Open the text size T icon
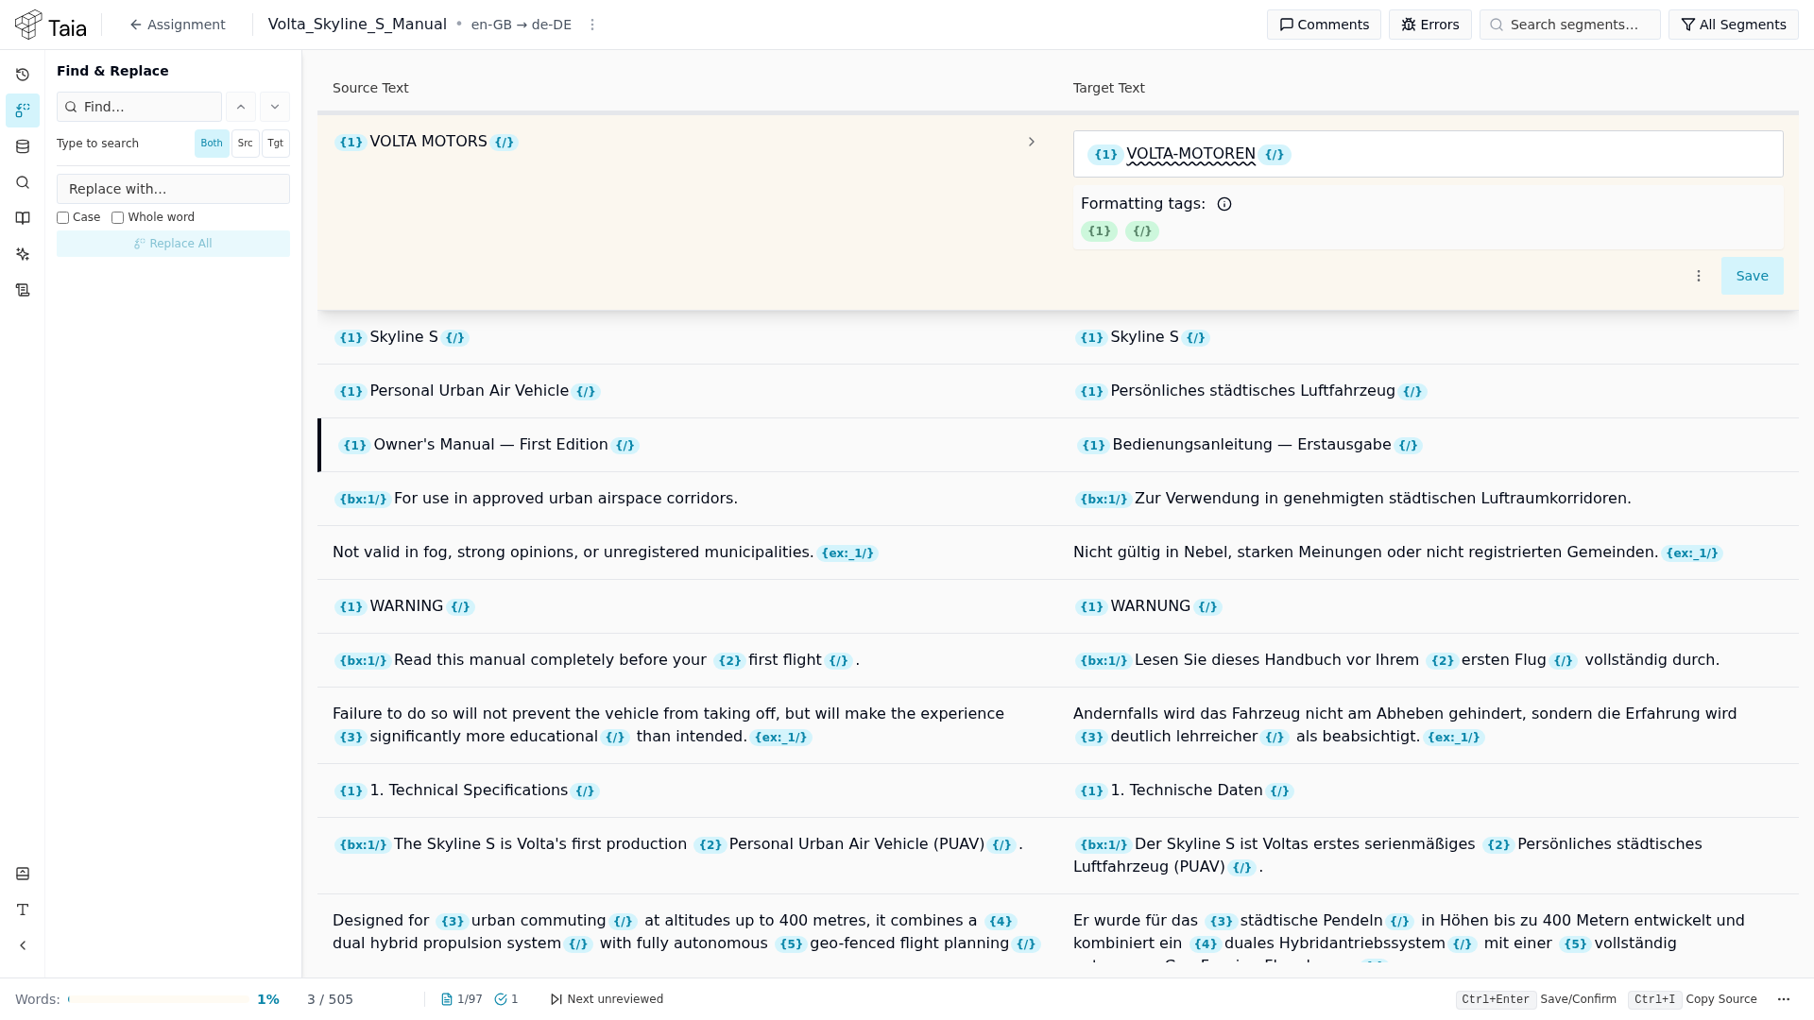The image size is (1814, 1020). [23, 909]
